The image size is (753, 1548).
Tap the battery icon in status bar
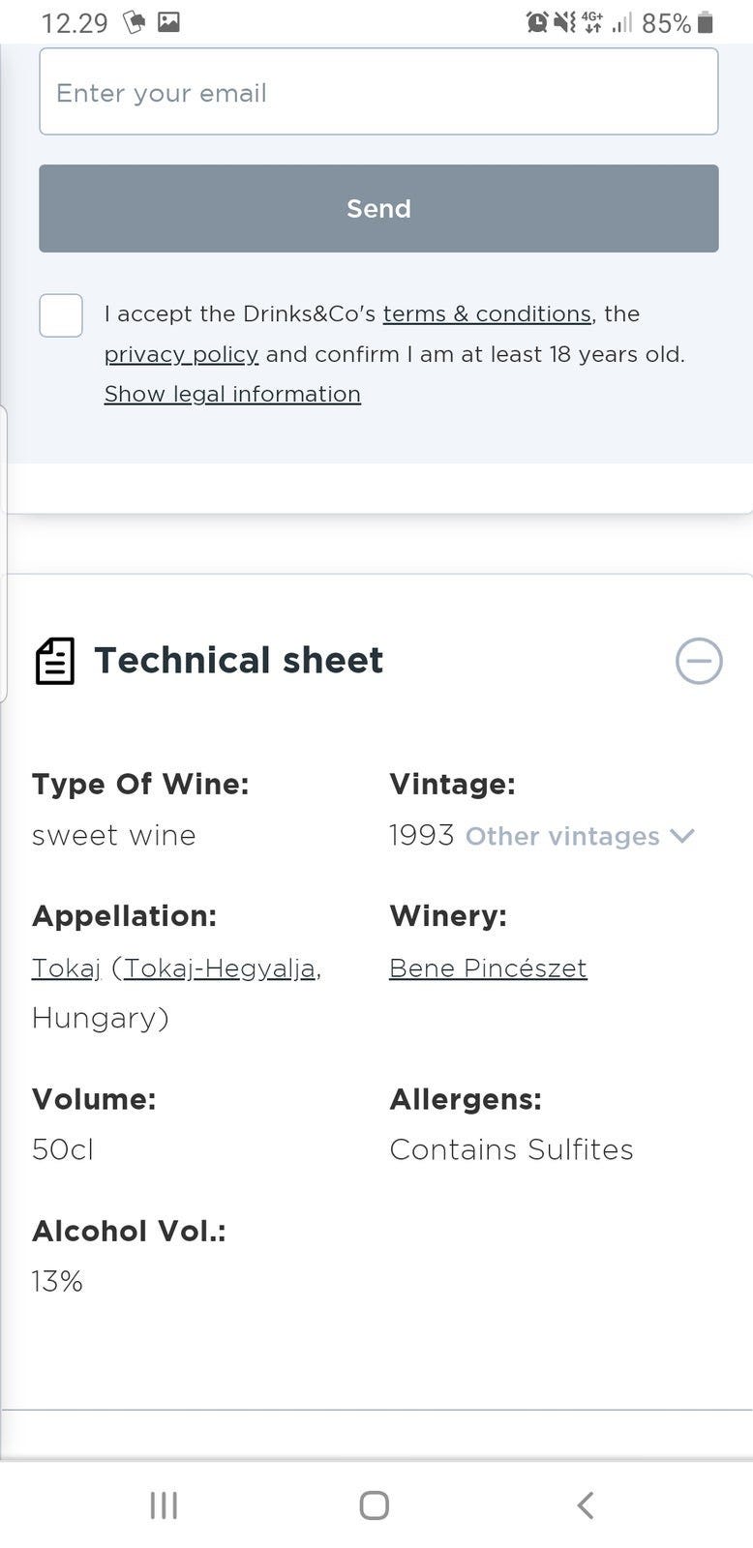point(706,22)
